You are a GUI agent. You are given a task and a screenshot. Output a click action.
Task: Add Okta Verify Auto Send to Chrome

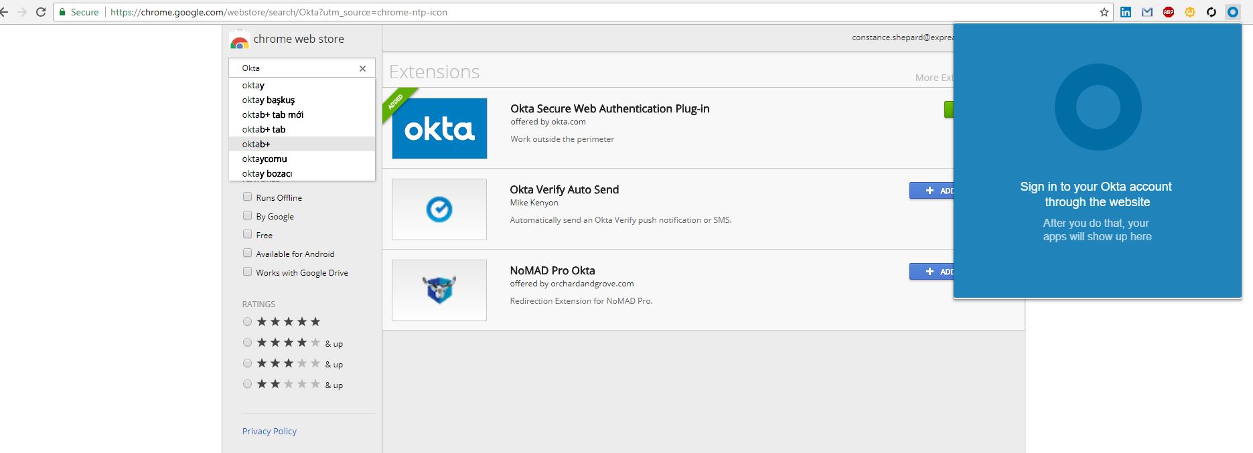[932, 191]
